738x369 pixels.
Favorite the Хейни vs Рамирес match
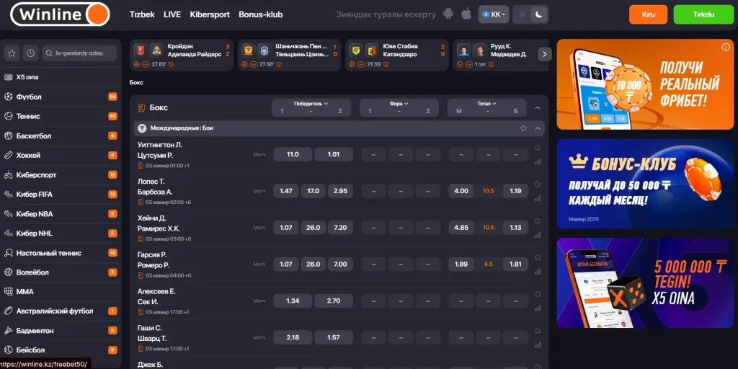(538, 221)
